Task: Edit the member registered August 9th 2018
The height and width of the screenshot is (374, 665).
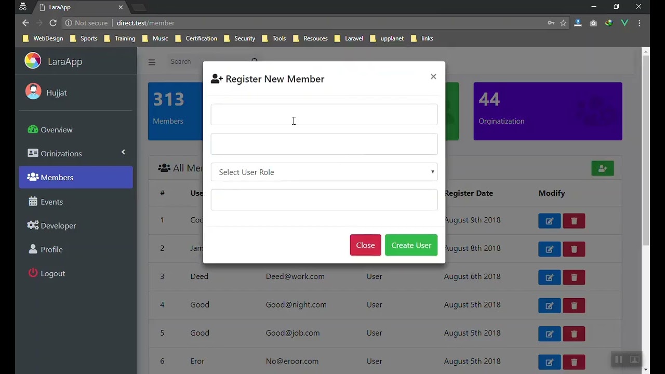Action: 549,221
